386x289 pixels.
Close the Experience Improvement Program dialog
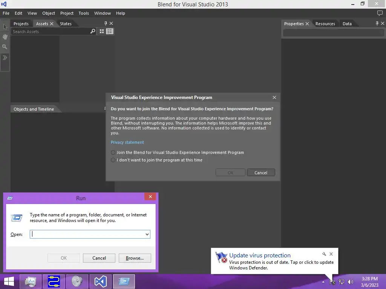click(x=274, y=97)
